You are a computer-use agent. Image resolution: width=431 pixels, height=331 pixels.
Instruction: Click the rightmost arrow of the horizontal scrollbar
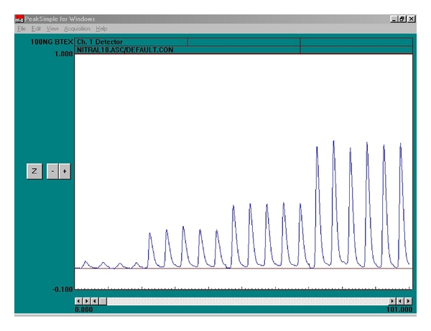pyautogui.click(x=409, y=301)
